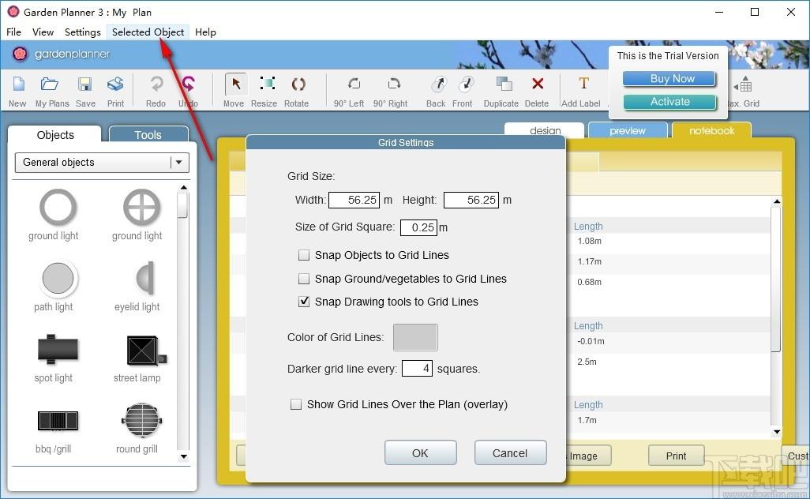Click the red Delete icon
The image size is (810, 499).
(x=538, y=84)
